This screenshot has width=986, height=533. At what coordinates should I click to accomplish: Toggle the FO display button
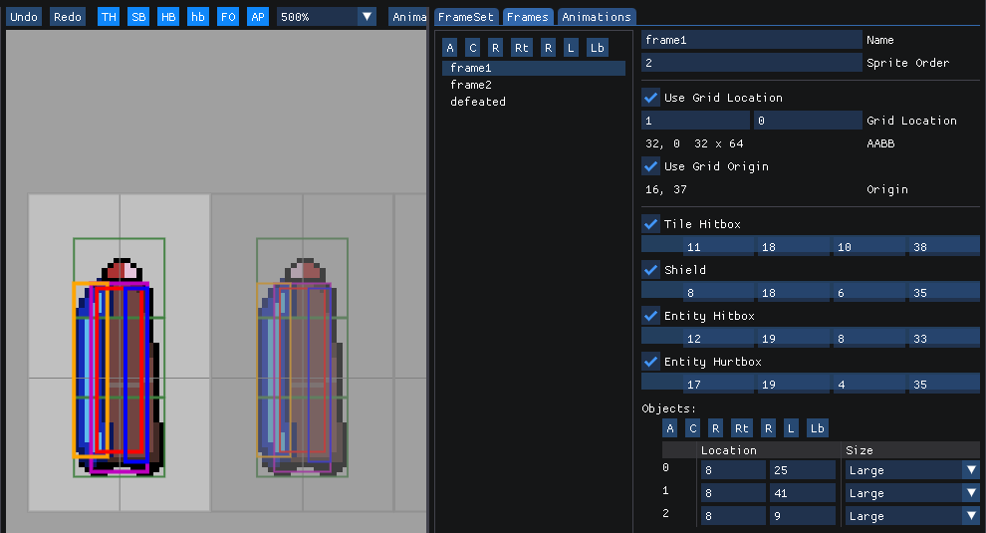point(228,17)
